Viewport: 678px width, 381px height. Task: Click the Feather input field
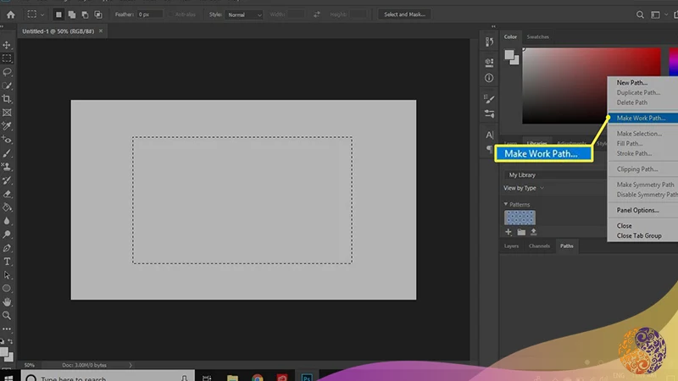pyautogui.click(x=148, y=14)
